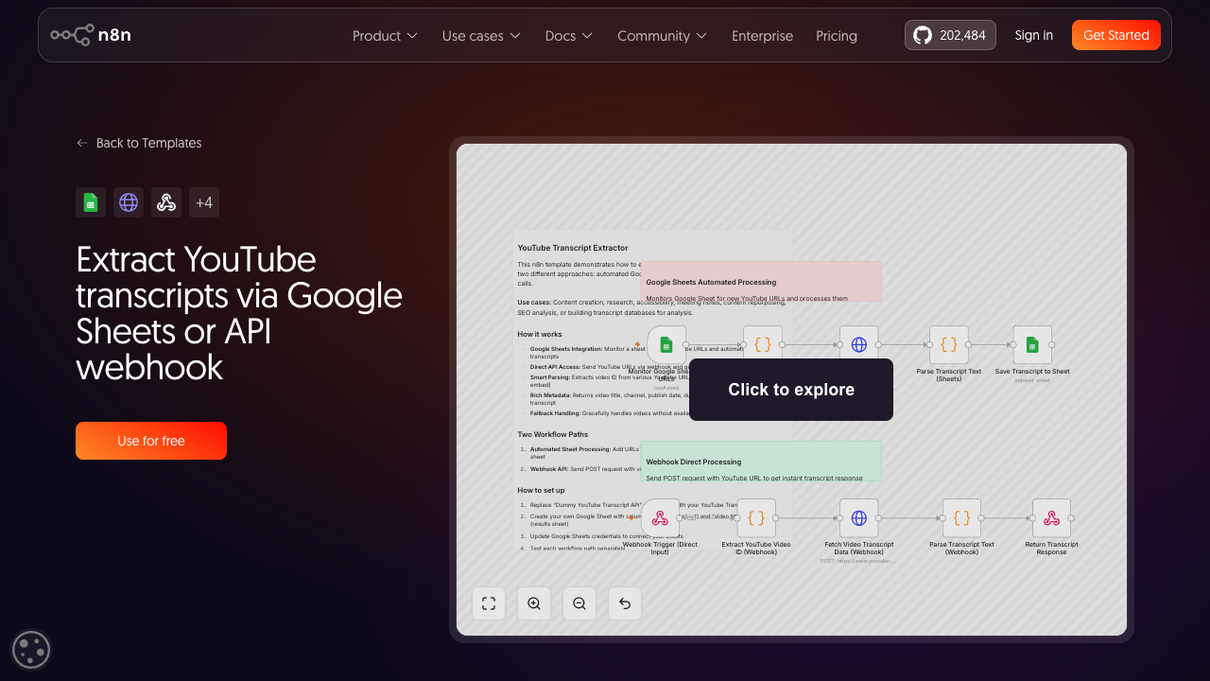This screenshot has height=681, width=1210.
Task: Expand the Product menu
Action: click(x=385, y=36)
